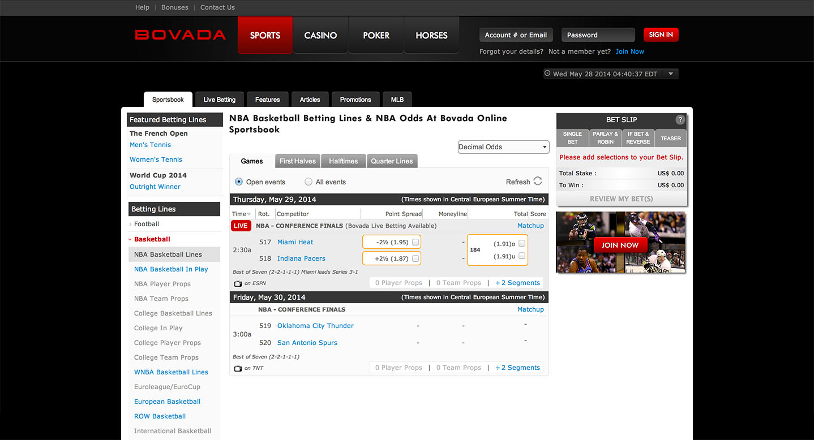Open the HORSES main tab
The width and height of the screenshot is (814, 440).
[431, 35]
